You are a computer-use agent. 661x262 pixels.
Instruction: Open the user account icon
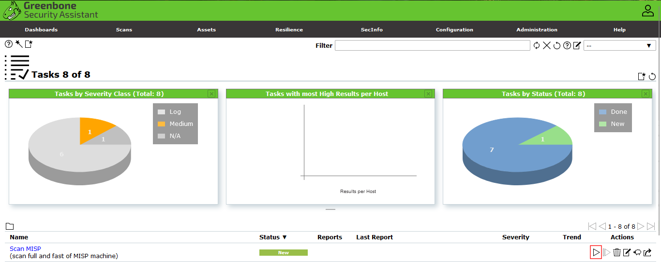(x=647, y=11)
